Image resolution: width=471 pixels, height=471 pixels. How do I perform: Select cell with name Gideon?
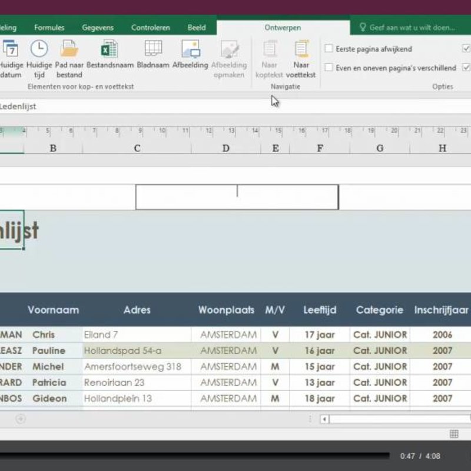[53, 399]
